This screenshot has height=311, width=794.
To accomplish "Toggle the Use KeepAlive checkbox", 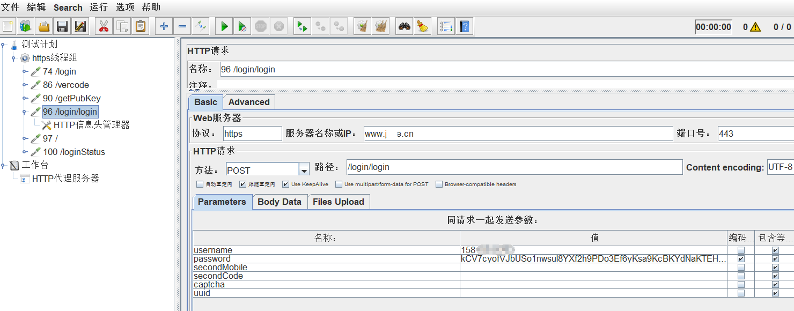I will click(x=286, y=184).
